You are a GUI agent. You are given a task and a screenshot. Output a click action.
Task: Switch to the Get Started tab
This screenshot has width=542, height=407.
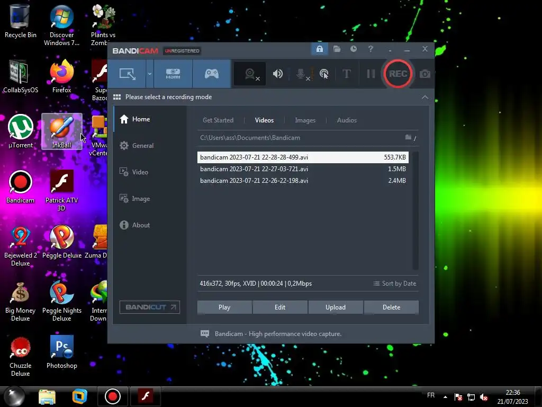[218, 120]
